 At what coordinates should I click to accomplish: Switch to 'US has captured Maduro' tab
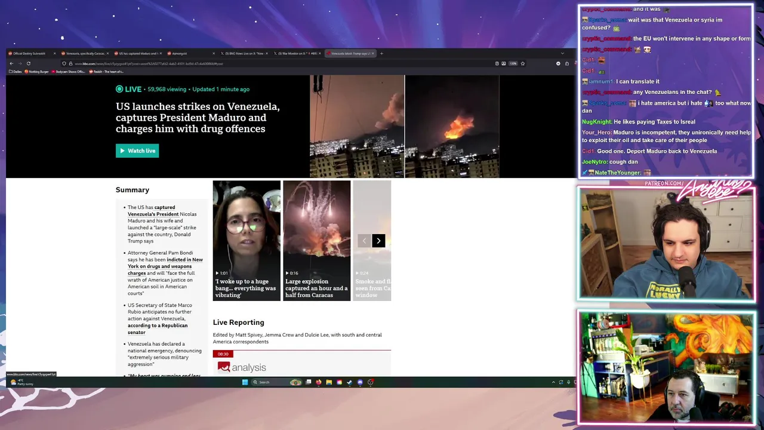click(137, 53)
